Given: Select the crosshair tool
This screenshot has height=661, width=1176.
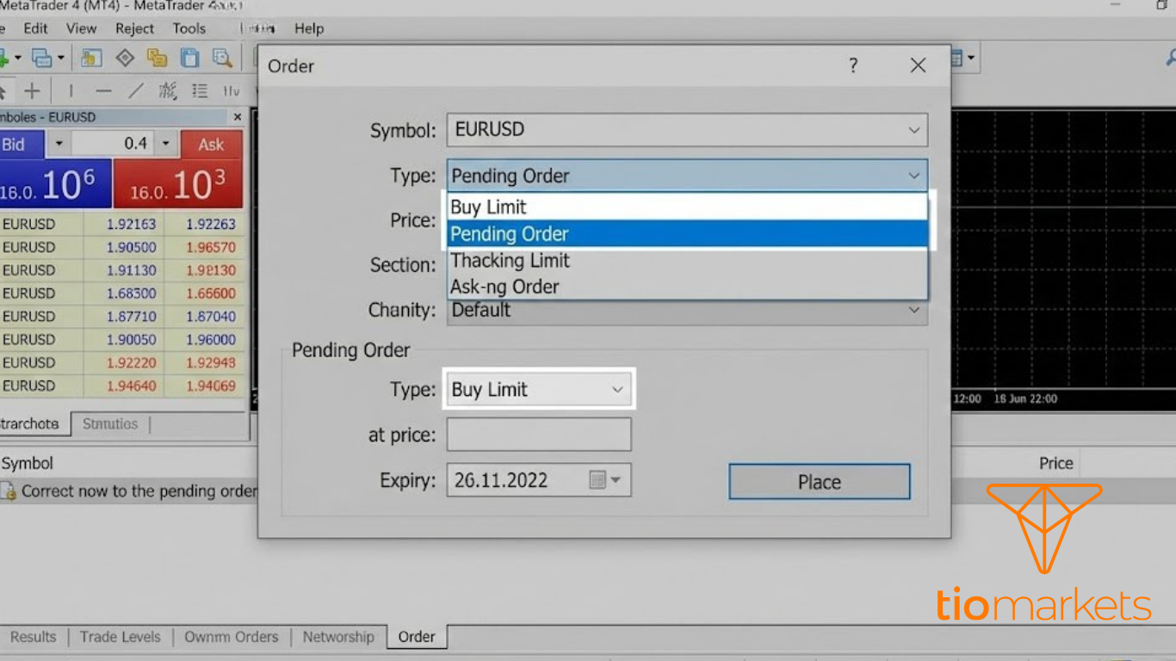Looking at the screenshot, I should [x=32, y=90].
